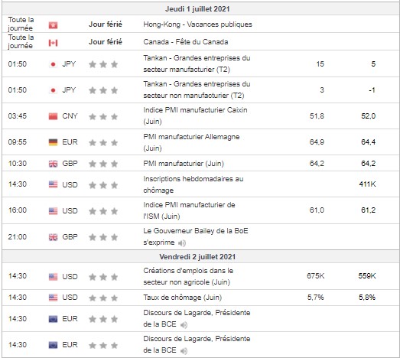This screenshot has height=358, width=400.
Task: Click the speaker icon after Bailey's speech
Action: (x=182, y=243)
